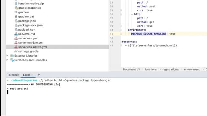Screen dimensions: 207x116
Task: Click CONFIGURING progress line in terminal
Action: (34, 84)
